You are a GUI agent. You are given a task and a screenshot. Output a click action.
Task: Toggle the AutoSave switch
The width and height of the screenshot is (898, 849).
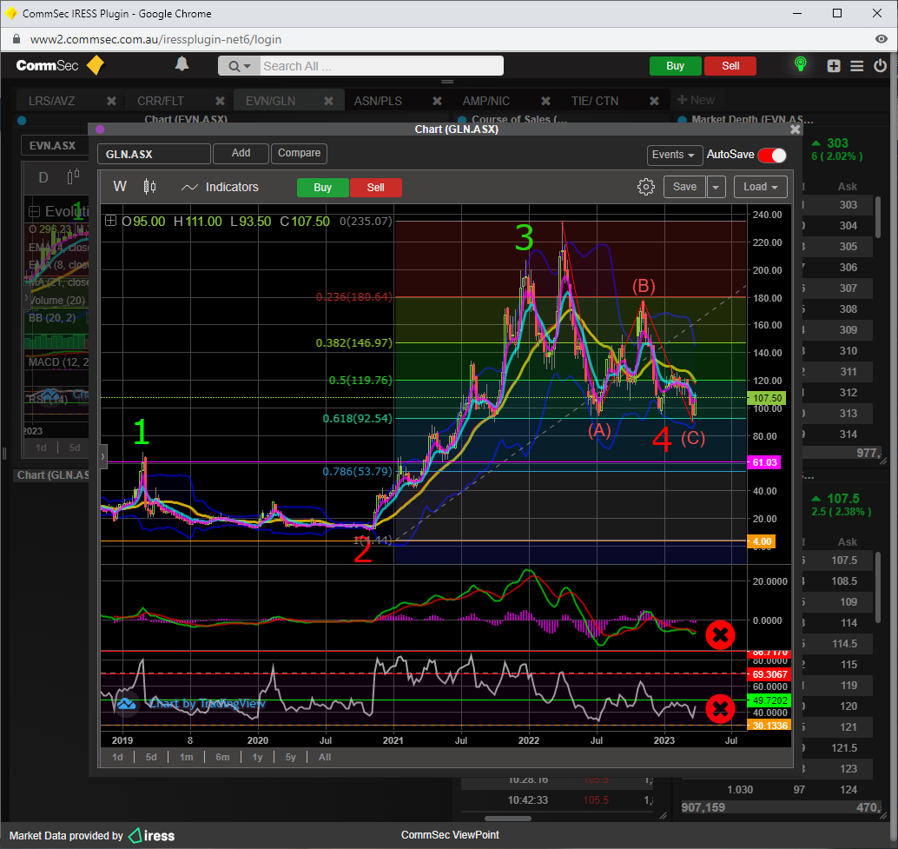pos(772,156)
